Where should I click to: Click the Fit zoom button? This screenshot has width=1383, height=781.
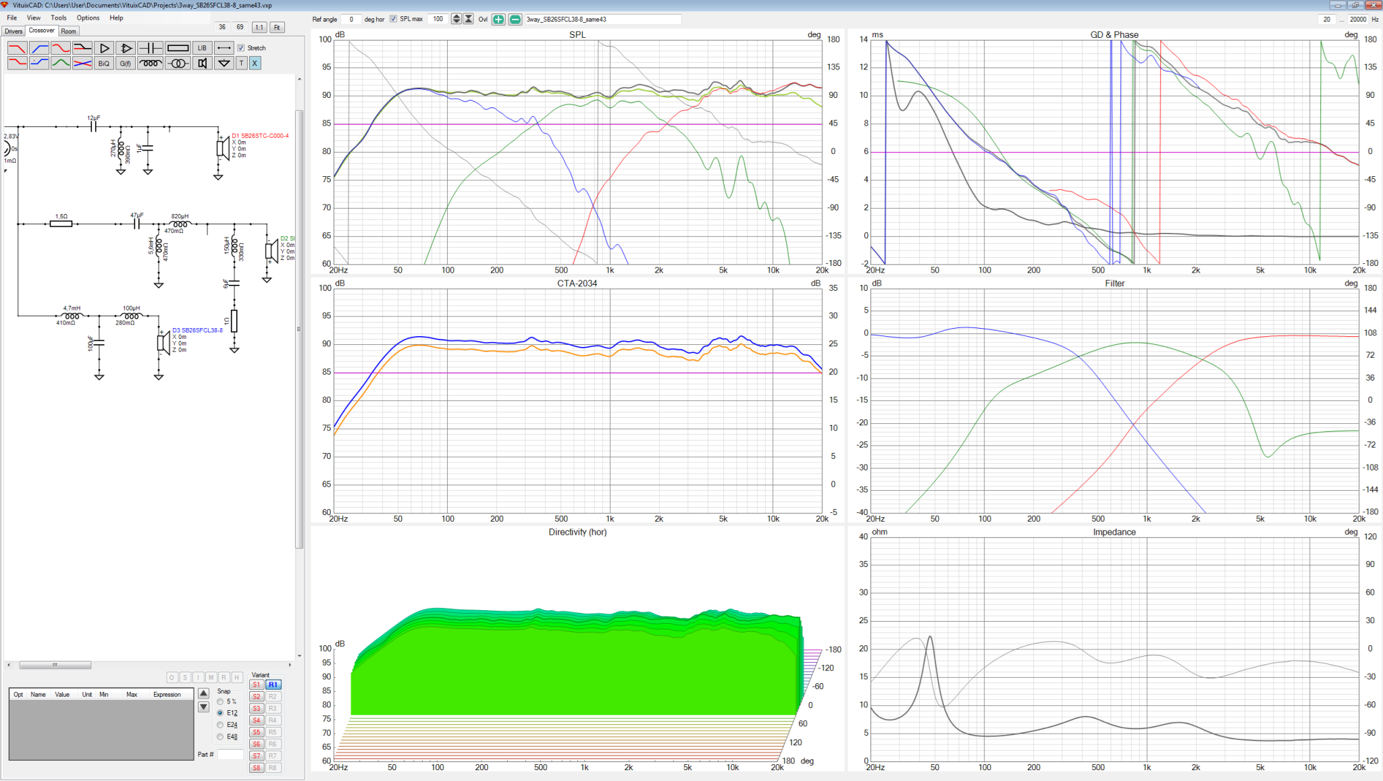[277, 28]
